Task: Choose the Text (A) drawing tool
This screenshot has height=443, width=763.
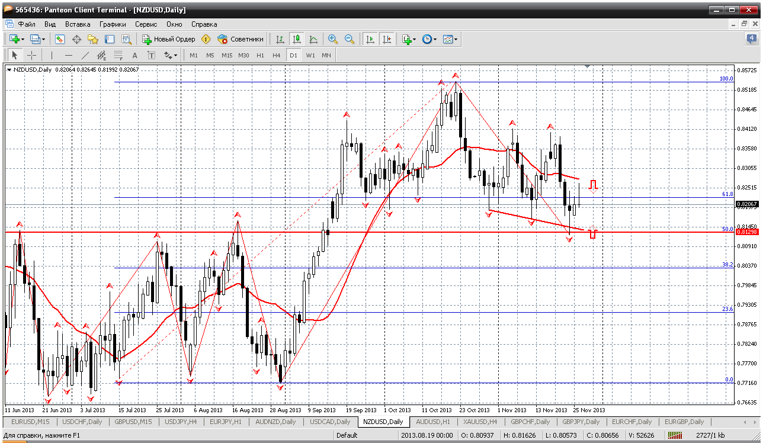Action: tap(134, 55)
